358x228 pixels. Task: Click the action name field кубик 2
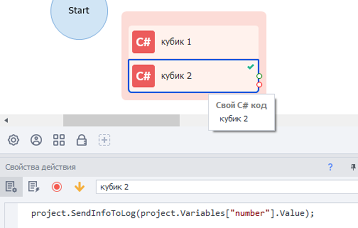click(x=223, y=187)
